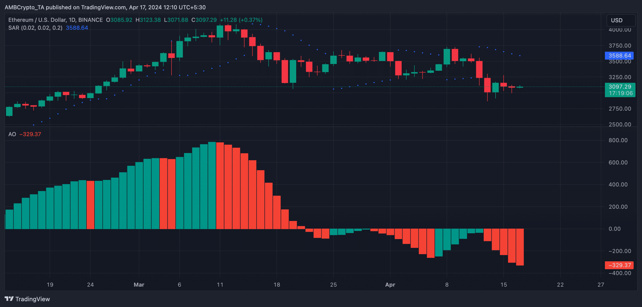Click the open value O3085.92

[x=119, y=20]
